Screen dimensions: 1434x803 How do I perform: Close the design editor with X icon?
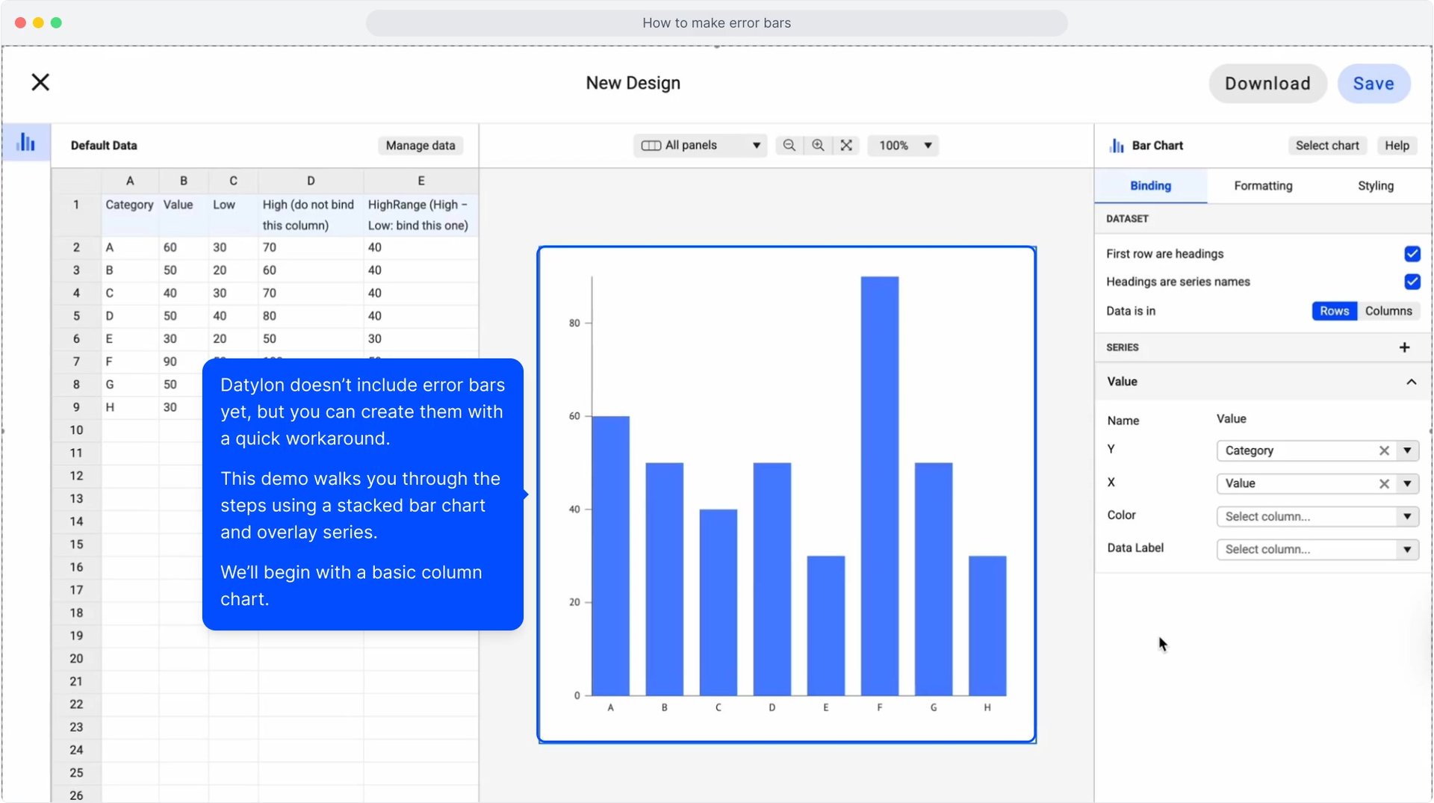pos(40,82)
